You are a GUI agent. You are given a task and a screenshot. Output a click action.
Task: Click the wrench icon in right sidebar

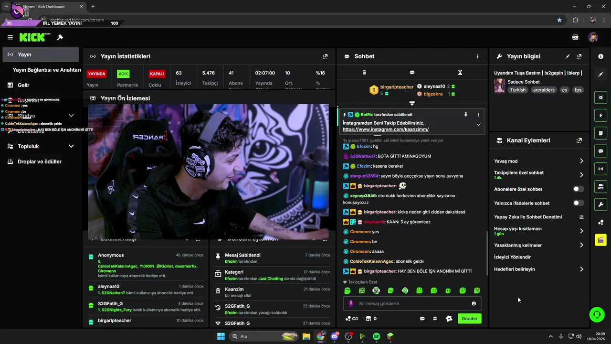tap(600, 204)
